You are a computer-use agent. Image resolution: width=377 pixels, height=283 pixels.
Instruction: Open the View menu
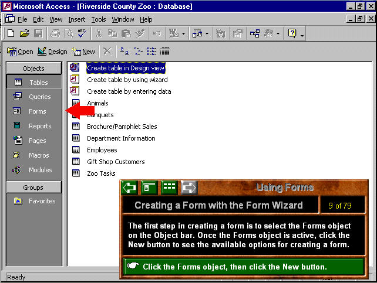56,19
